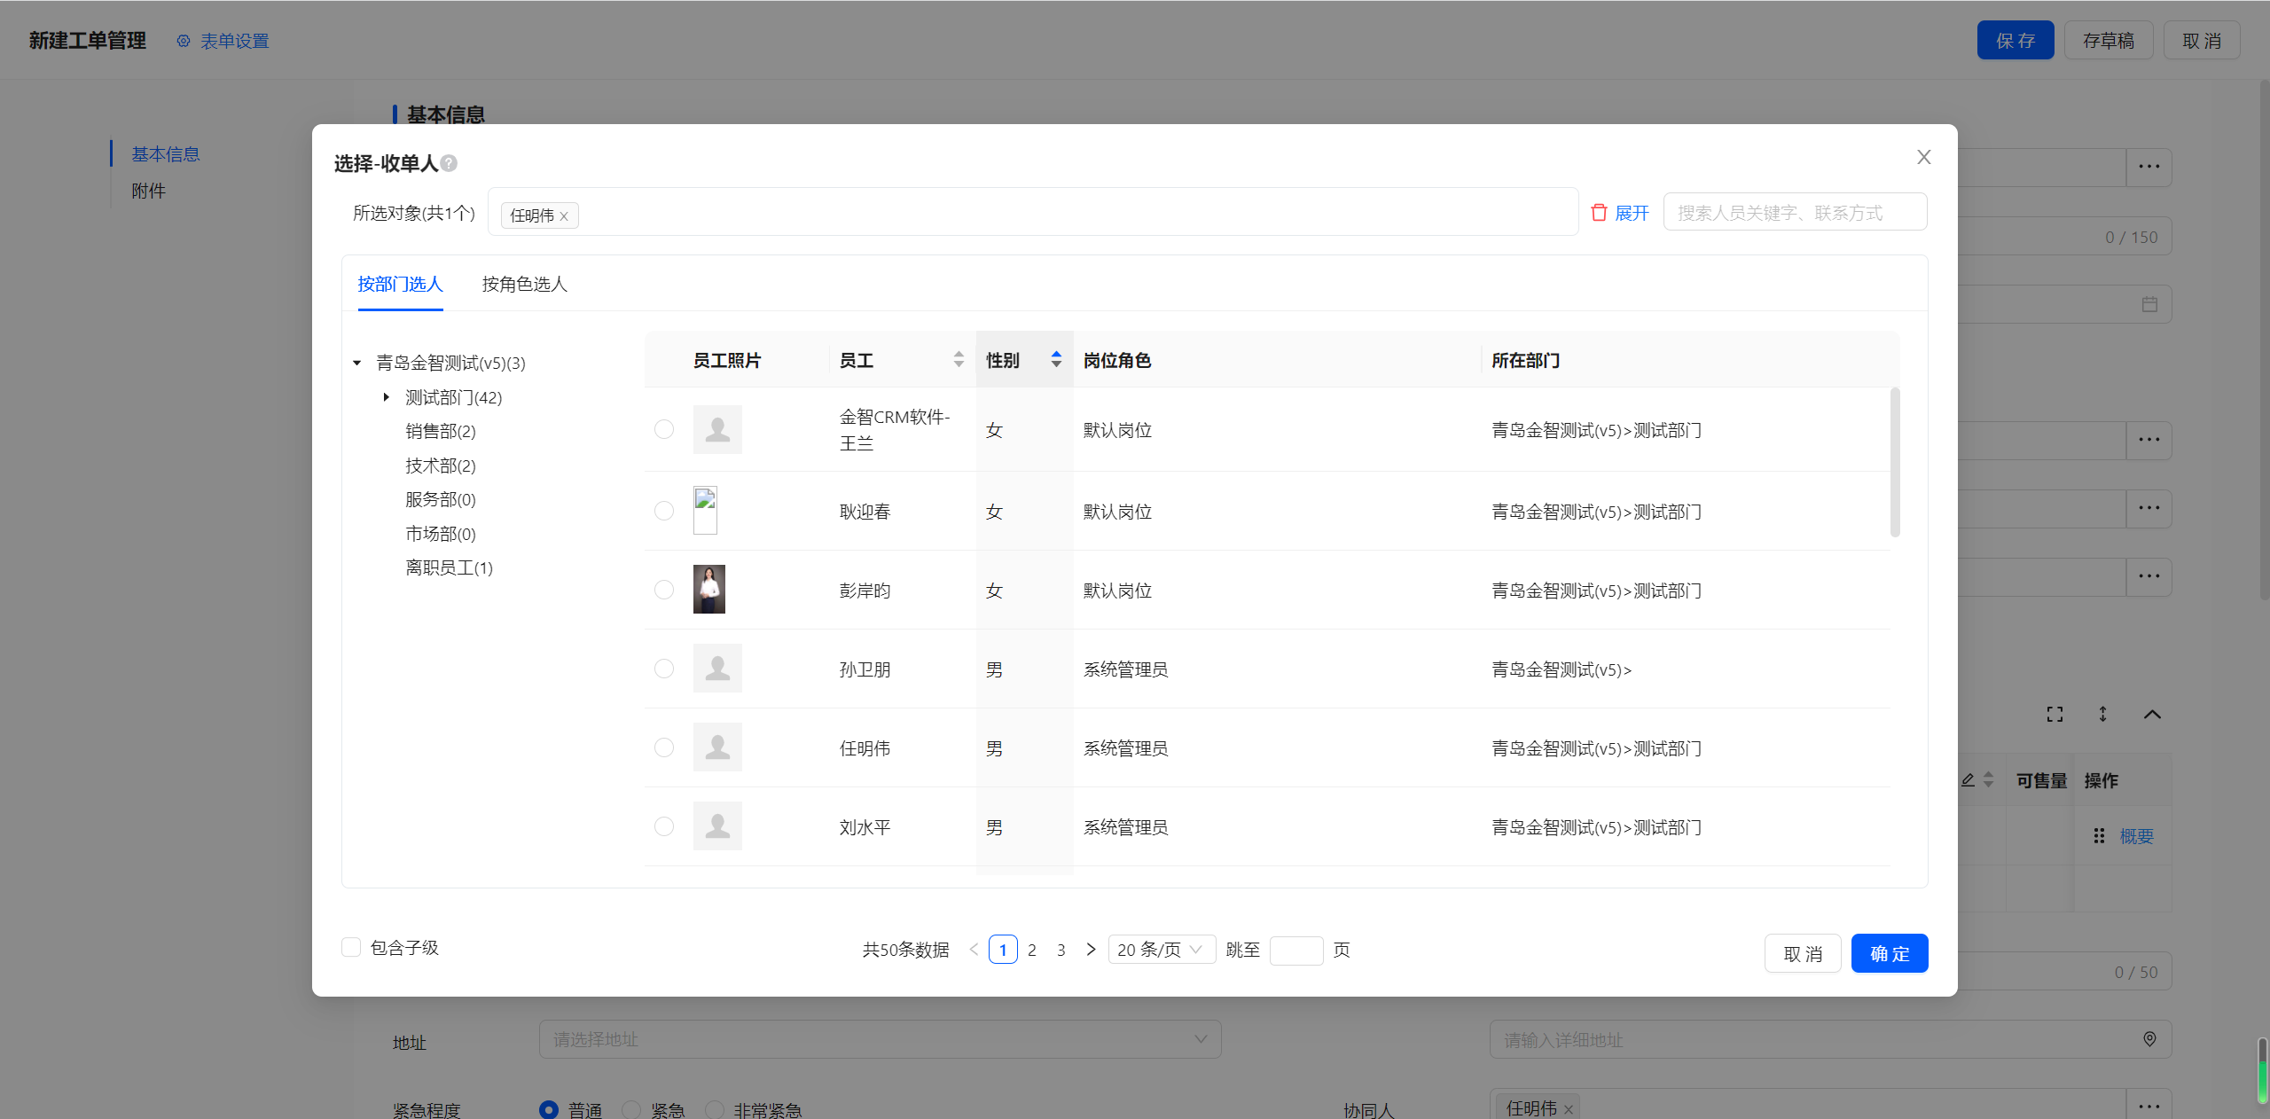
Task: Click the edit pencil icon in table header
Action: coord(1968,780)
